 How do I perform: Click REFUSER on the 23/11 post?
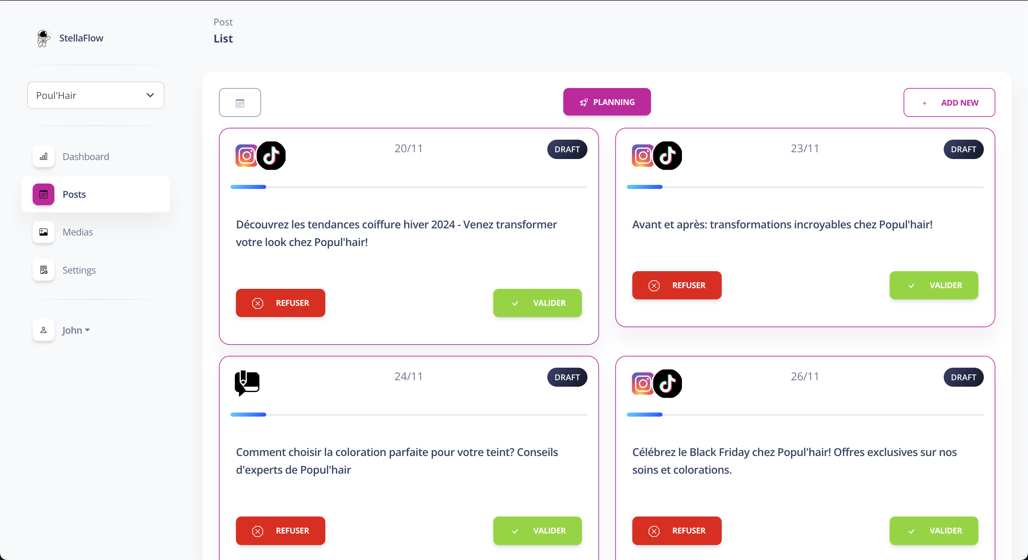[676, 285]
